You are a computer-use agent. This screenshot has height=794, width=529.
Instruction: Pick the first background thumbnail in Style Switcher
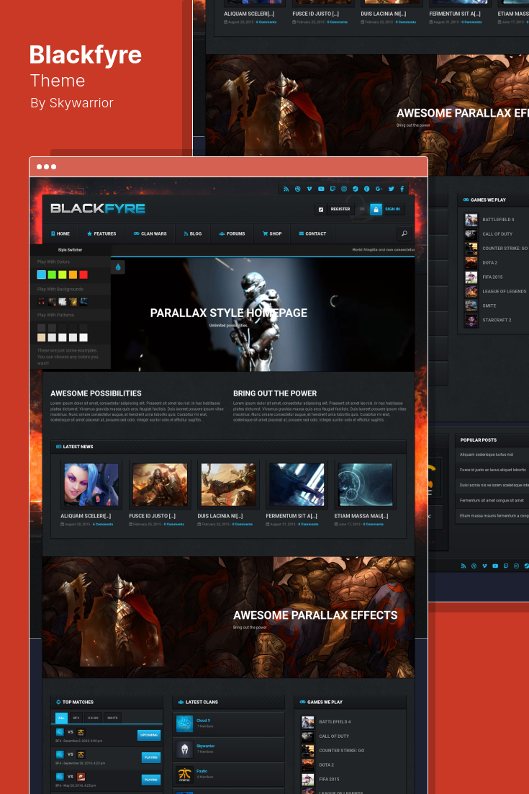42,301
